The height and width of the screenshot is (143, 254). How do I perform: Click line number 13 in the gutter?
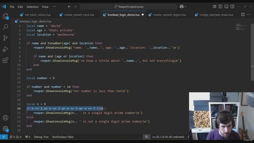click(19, 78)
